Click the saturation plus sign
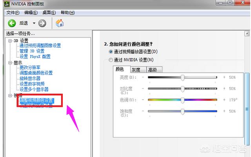Screen dimensions: 251x157 [x=224, y=111]
